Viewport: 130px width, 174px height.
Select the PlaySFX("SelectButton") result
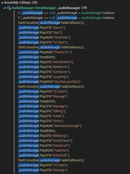(x=46, y=62)
